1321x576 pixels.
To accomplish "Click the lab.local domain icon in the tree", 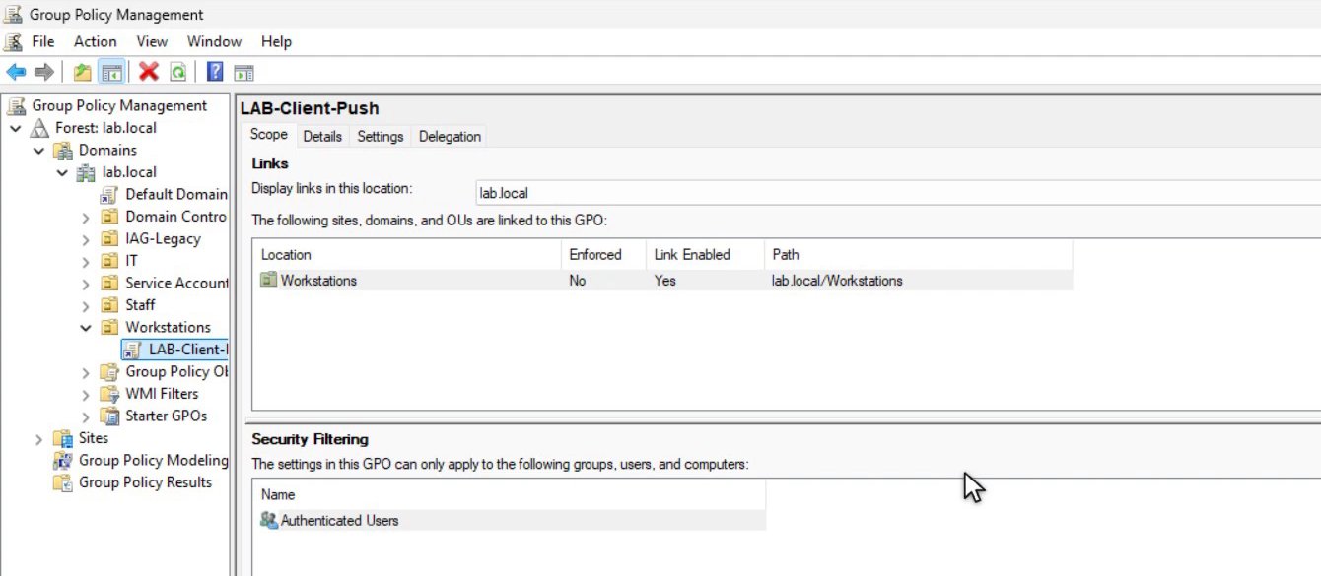I will click(87, 172).
